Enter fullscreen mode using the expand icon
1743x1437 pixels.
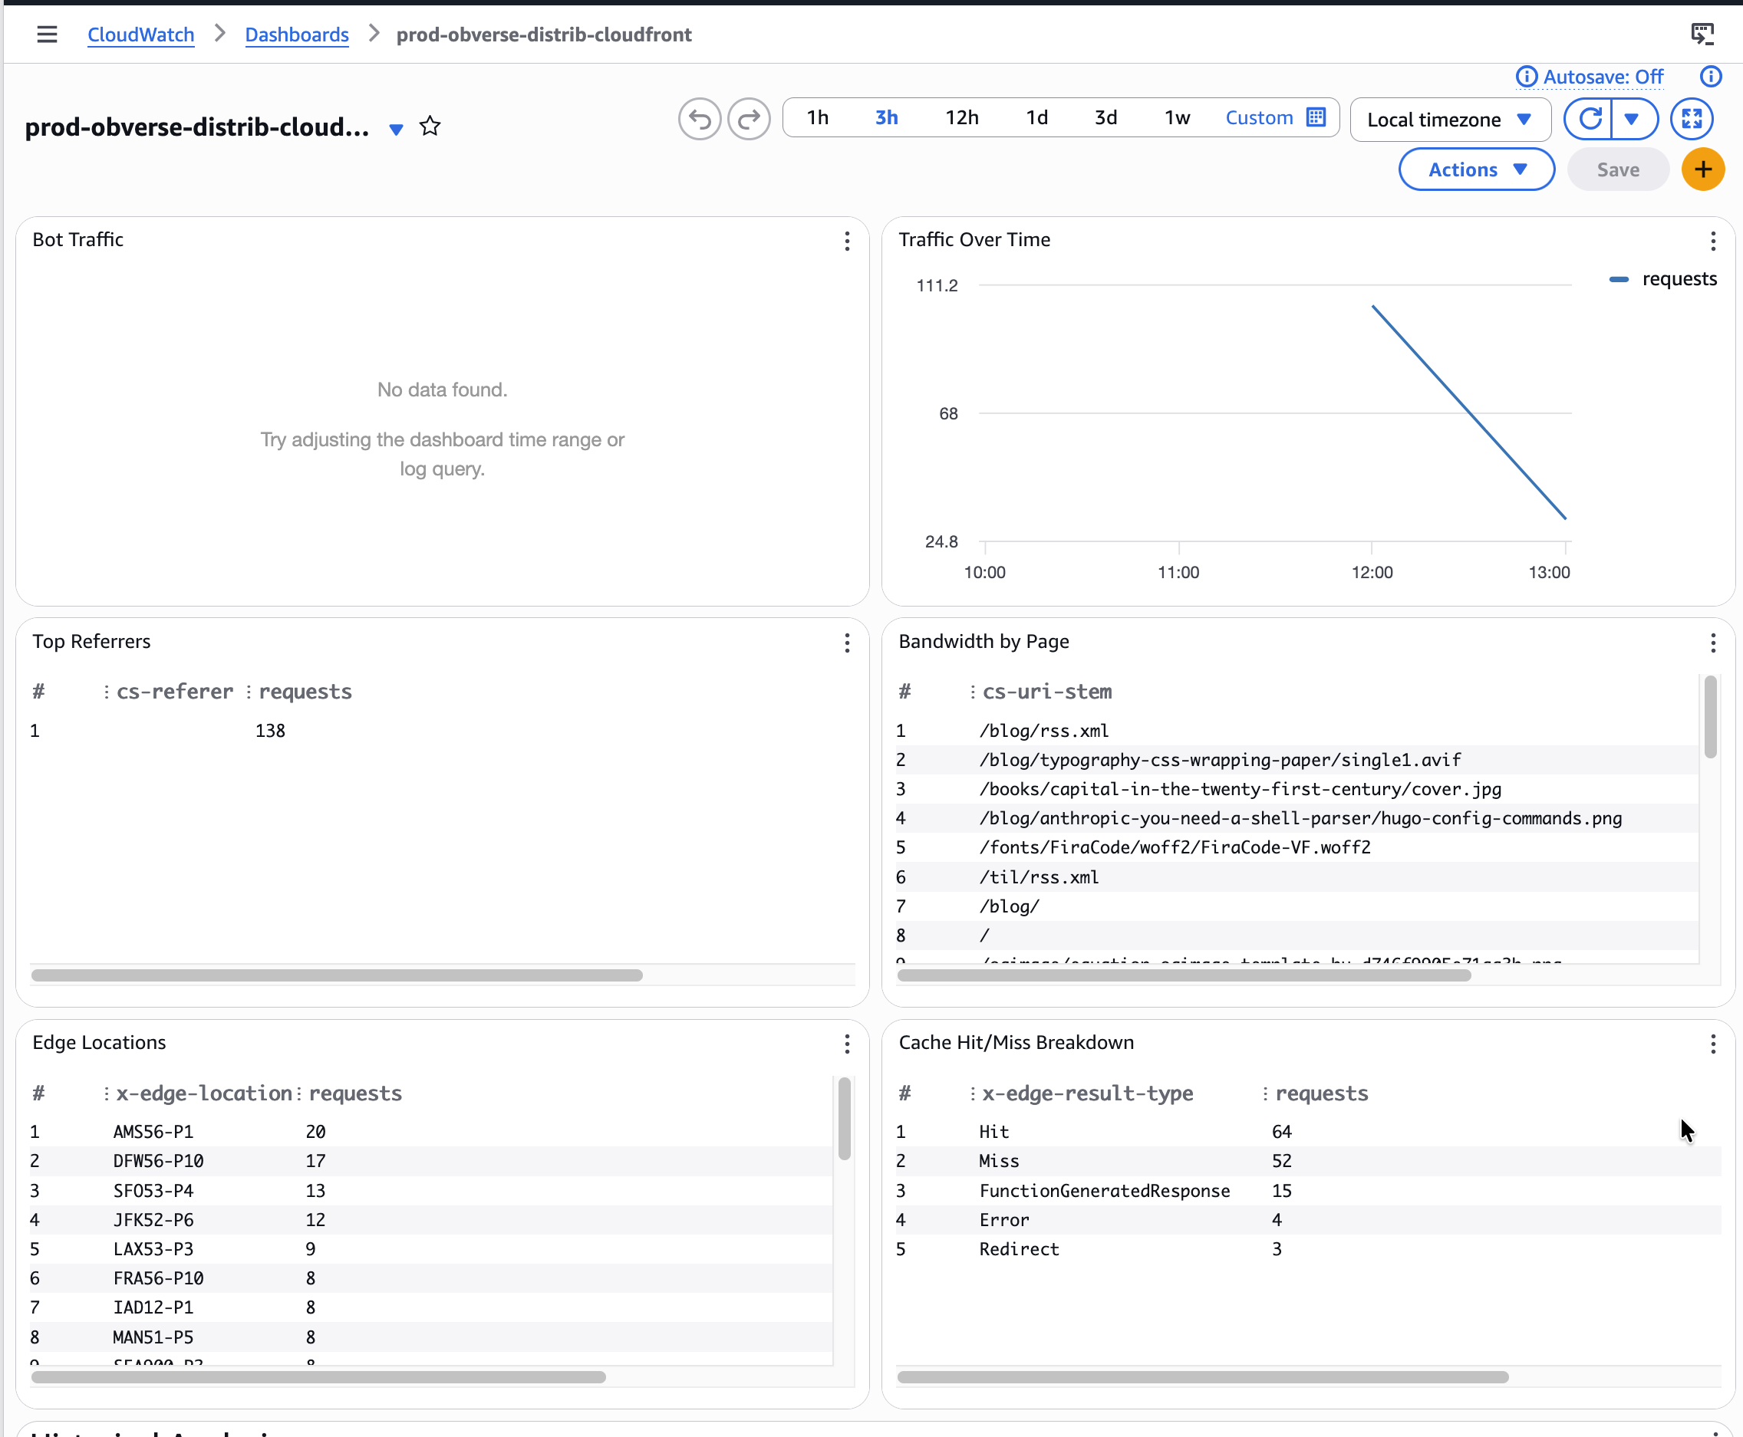pyautogui.click(x=1691, y=119)
